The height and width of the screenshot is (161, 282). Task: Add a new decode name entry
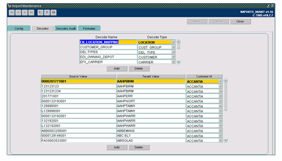[117, 68]
